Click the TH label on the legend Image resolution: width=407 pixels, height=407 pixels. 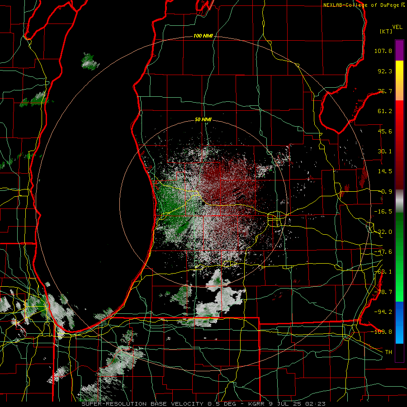click(388, 352)
